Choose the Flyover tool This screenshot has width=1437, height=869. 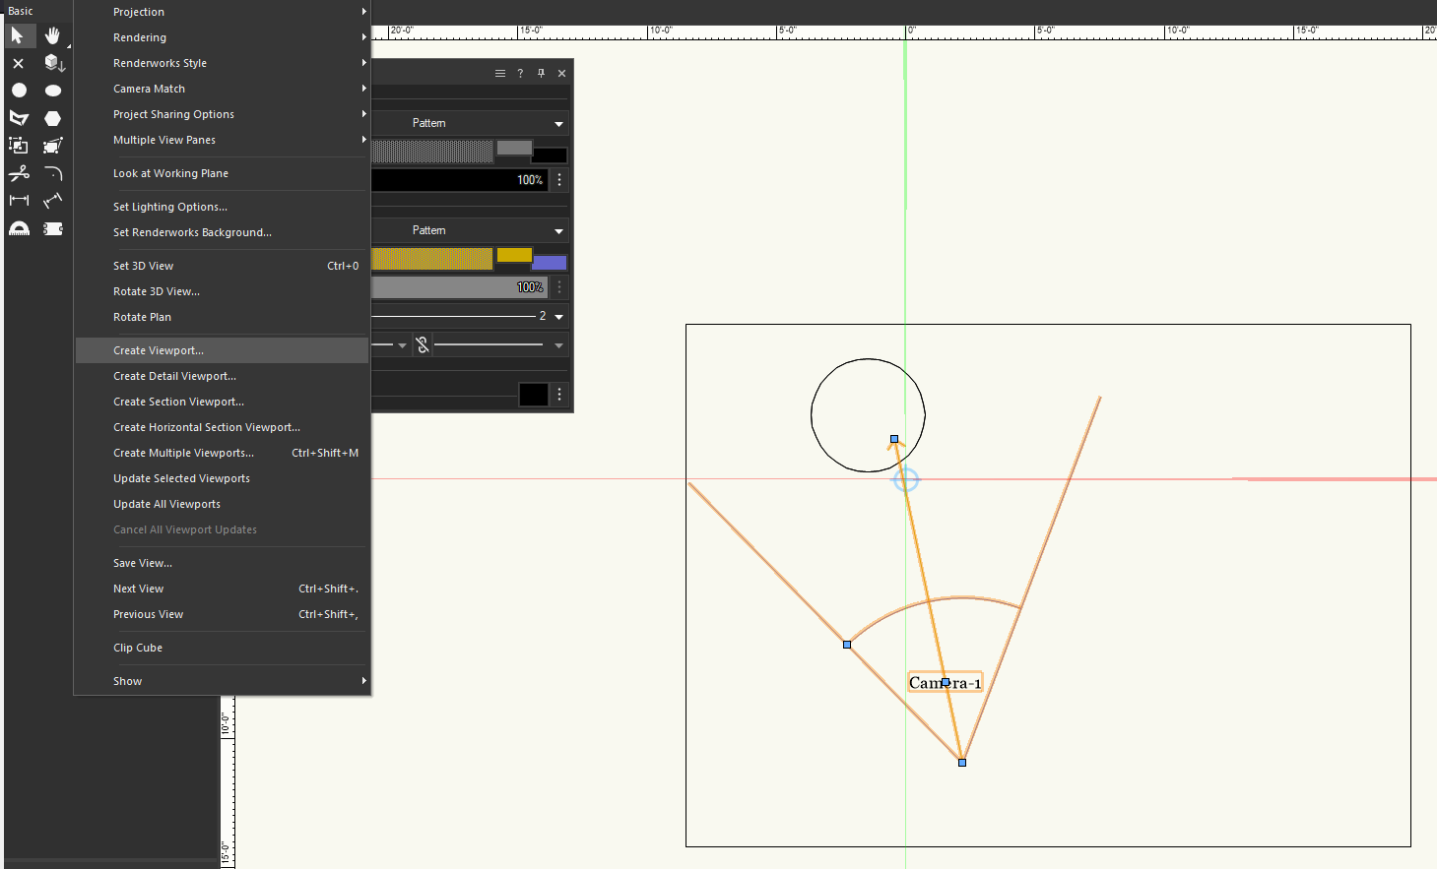pyautogui.click(x=54, y=62)
